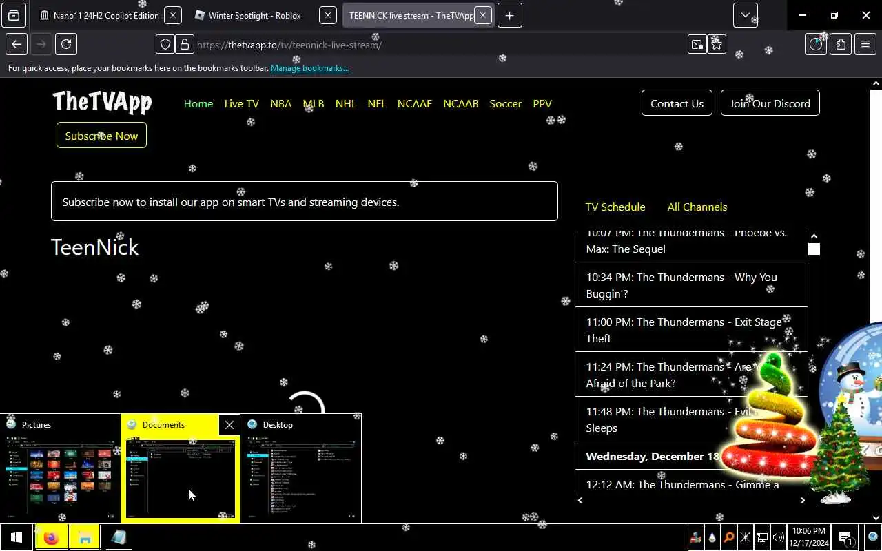Open the water droplet tray icon
The height and width of the screenshot is (551, 882).
click(x=712, y=537)
